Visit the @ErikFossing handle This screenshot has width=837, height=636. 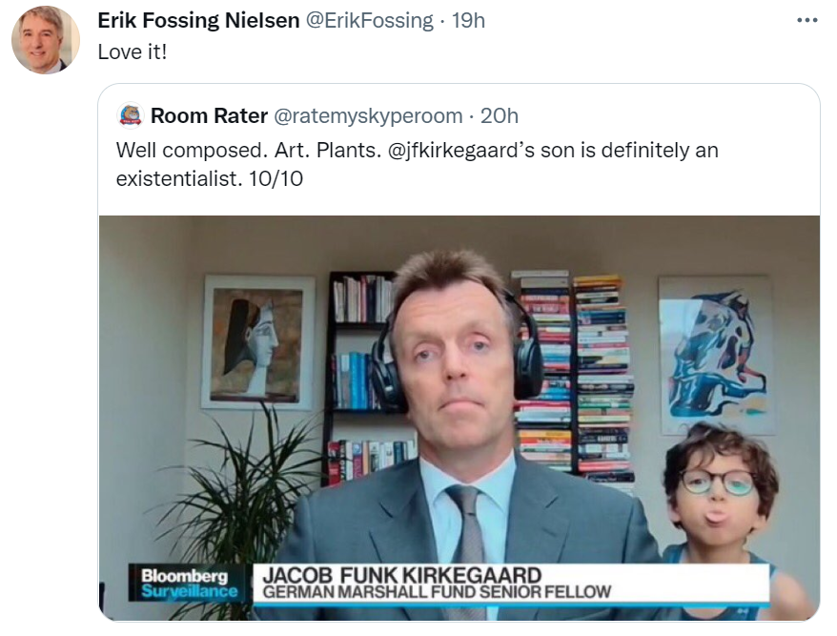[x=369, y=20]
